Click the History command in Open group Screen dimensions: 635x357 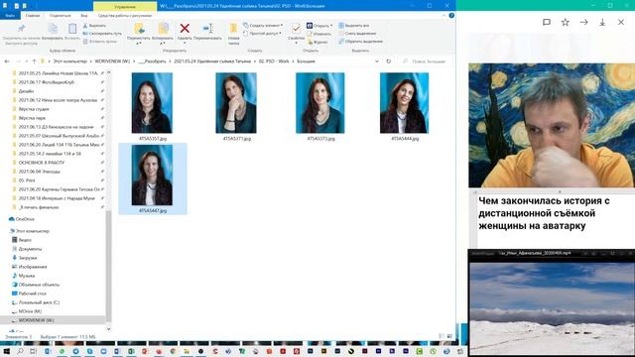(x=317, y=42)
